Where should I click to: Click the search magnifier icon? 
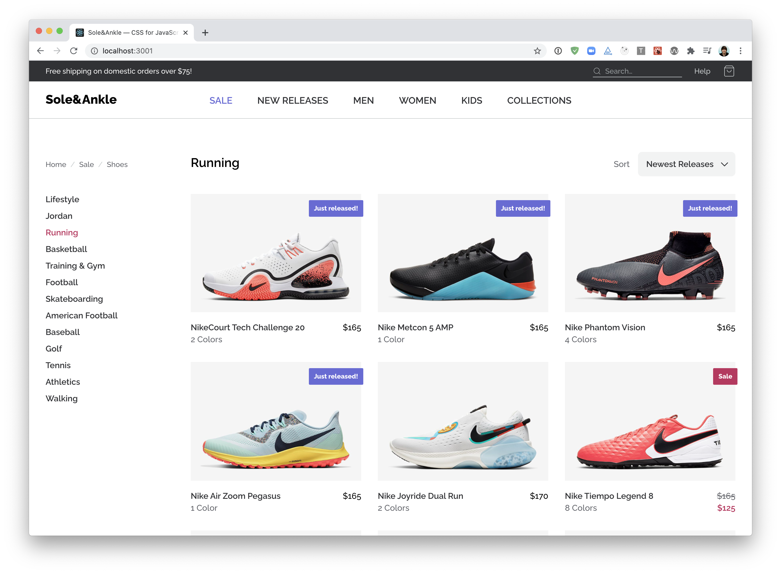point(597,71)
